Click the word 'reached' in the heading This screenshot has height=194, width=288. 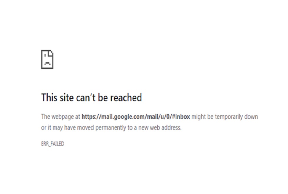[126, 97]
